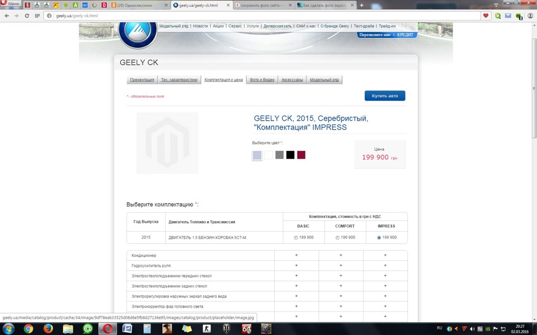Open World of Tanks from the taskbar

point(227,329)
